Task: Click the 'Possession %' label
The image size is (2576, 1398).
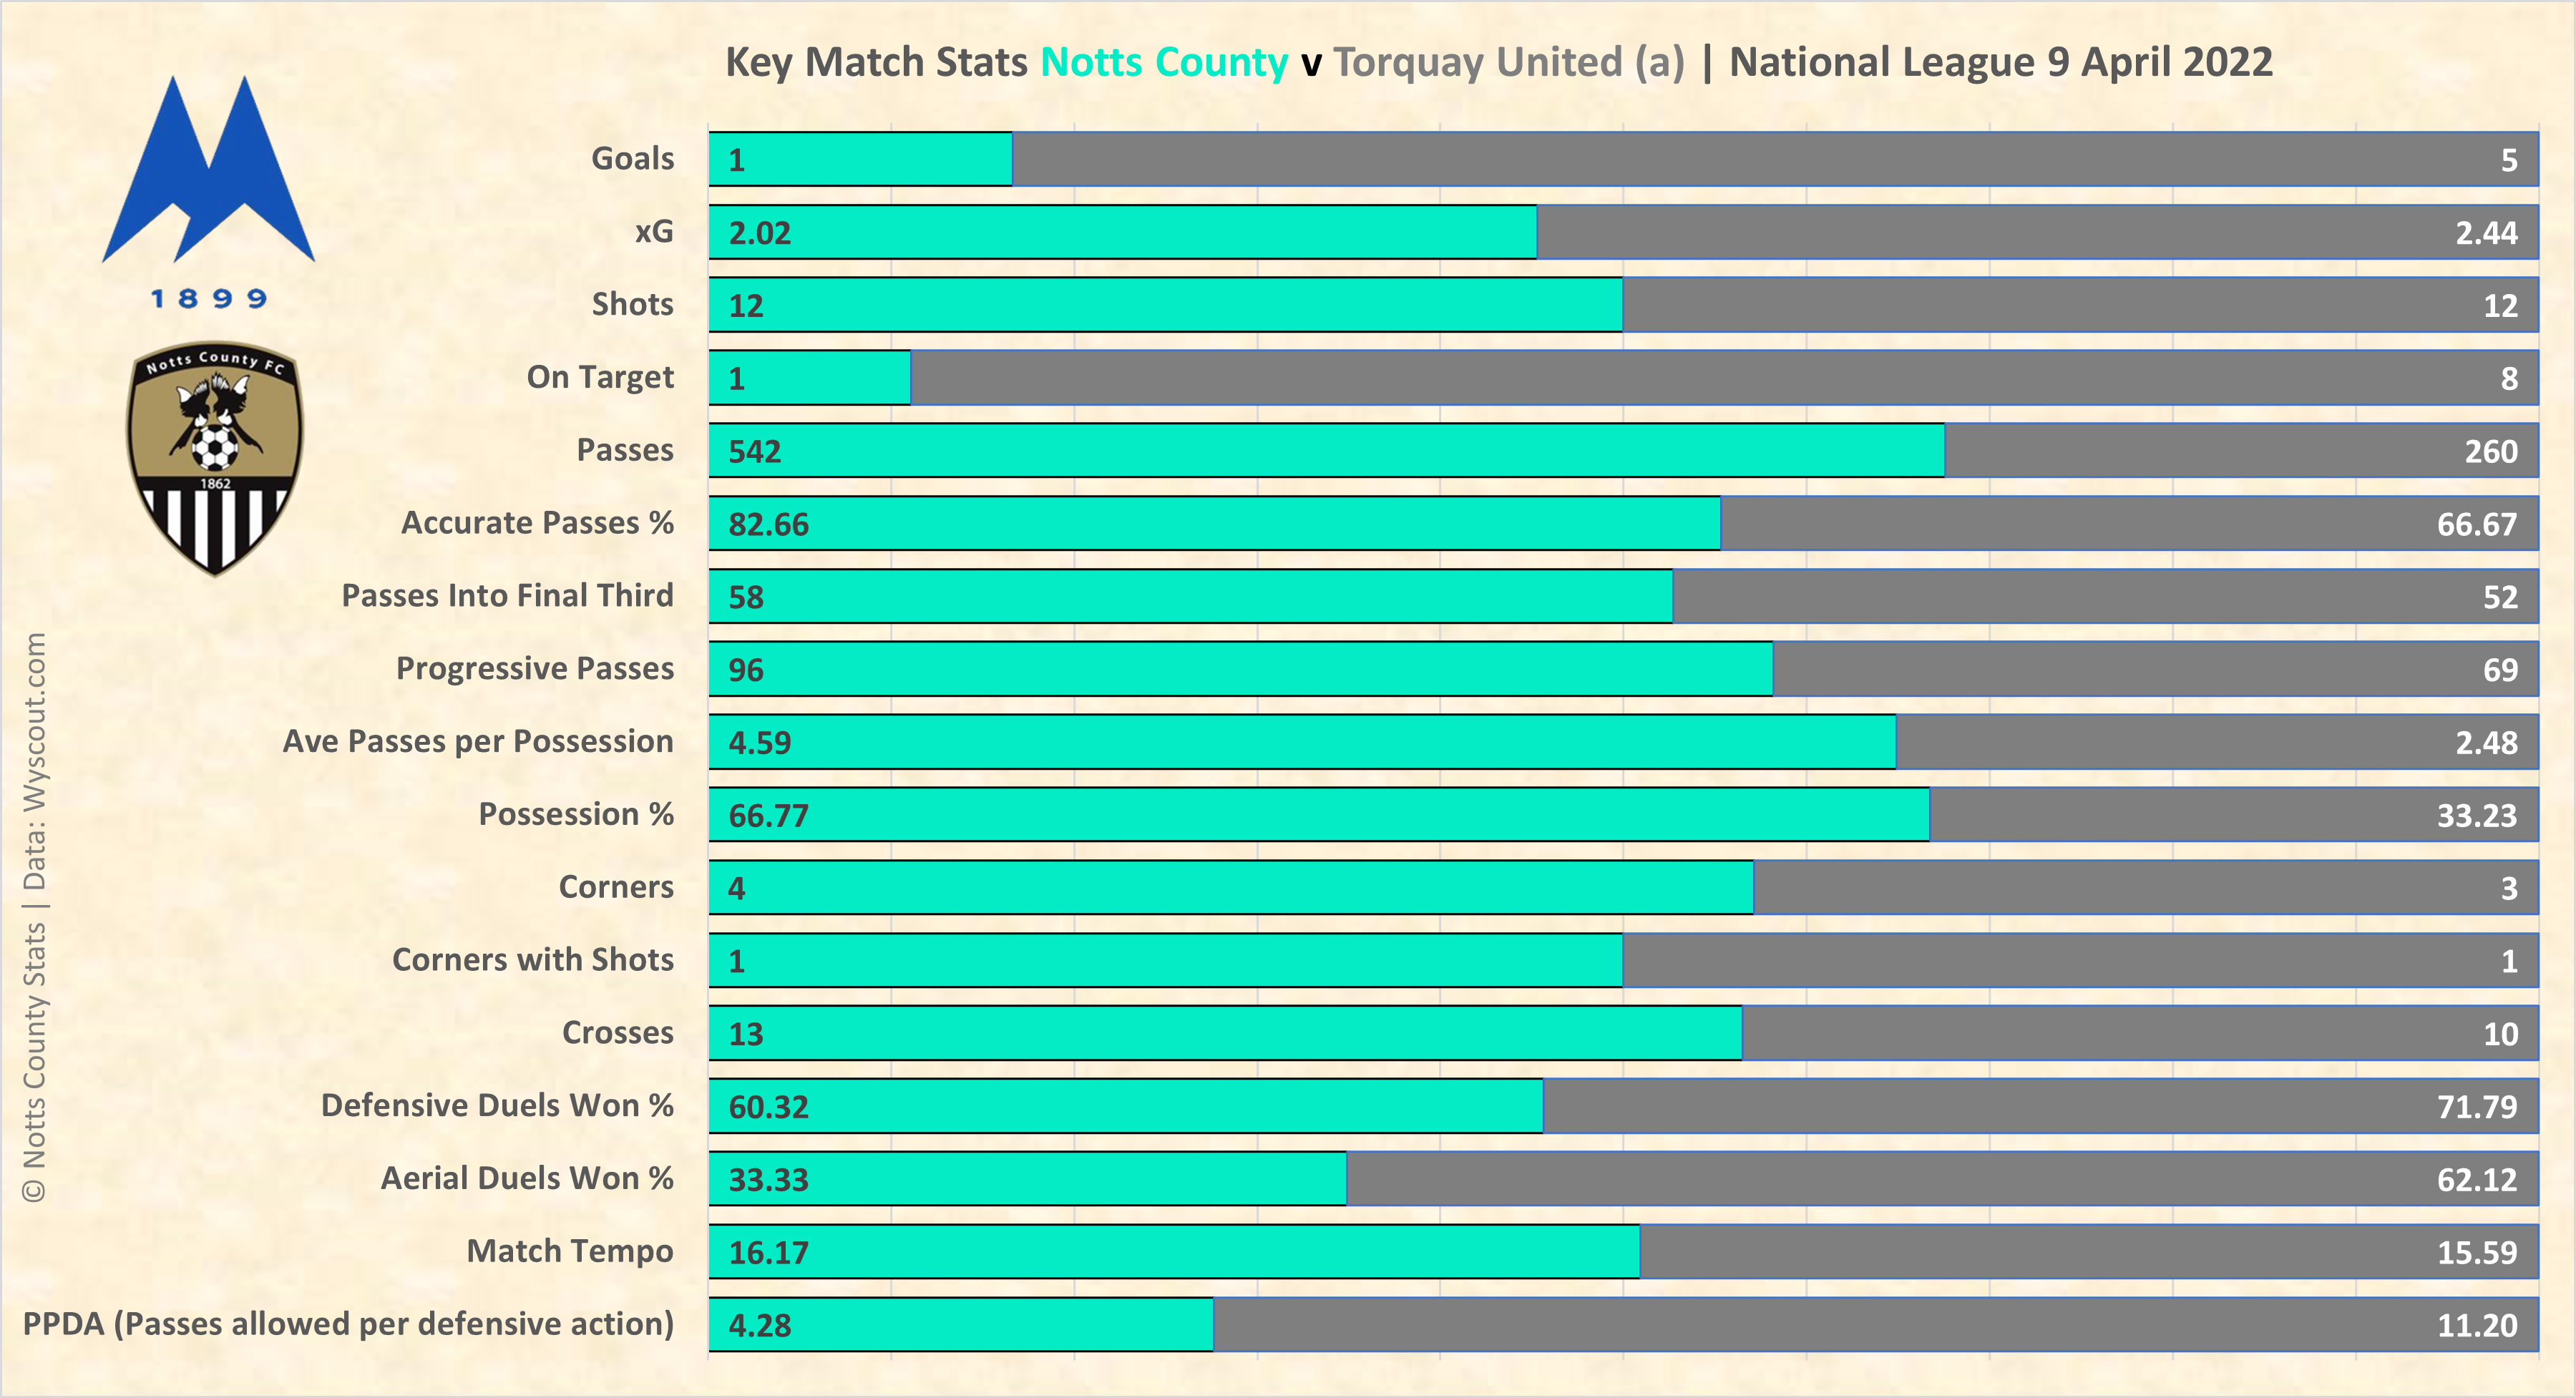Action: click(576, 814)
